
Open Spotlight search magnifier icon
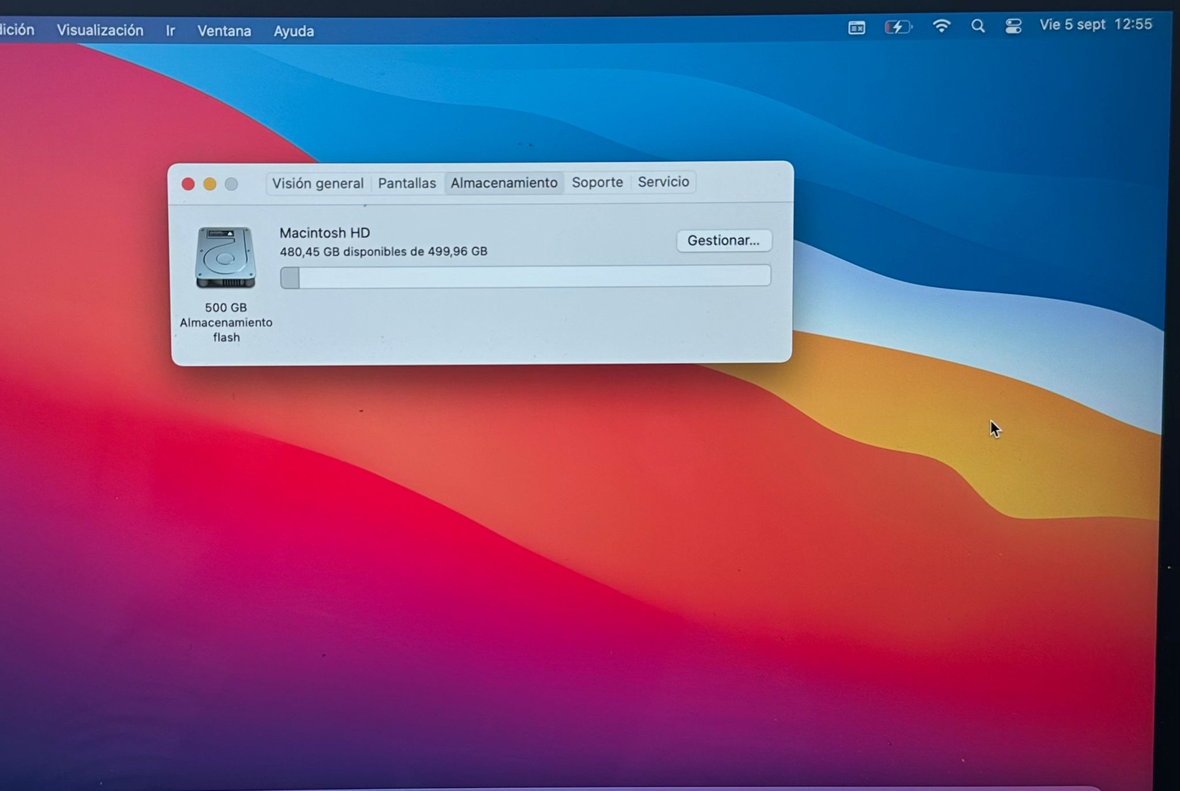977,26
